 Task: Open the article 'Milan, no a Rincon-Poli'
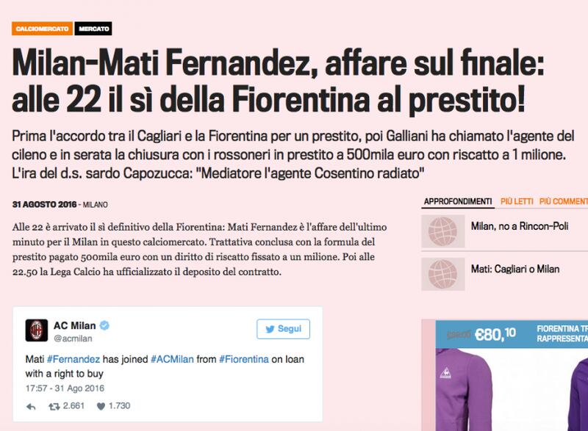[x=520, y=226]
